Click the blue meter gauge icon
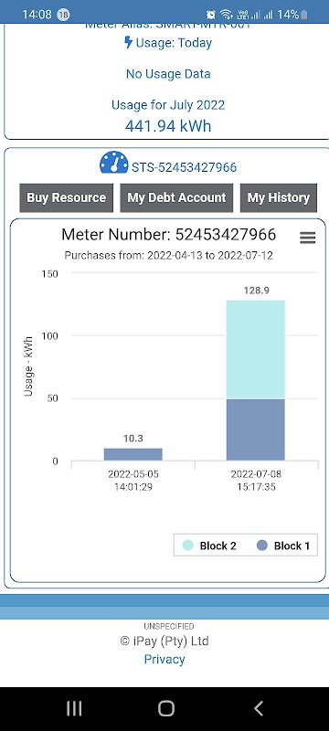This screenshot has height=731, width=329. coord(113,163)
